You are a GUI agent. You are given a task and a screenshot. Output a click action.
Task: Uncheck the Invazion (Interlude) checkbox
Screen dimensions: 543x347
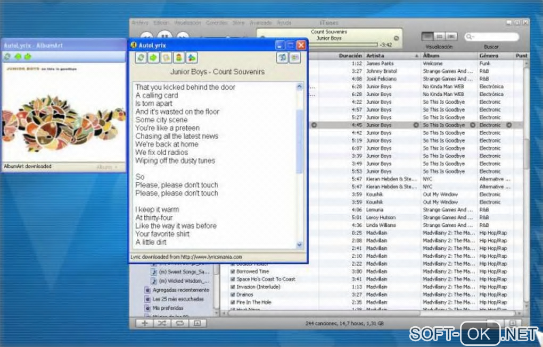233,287
